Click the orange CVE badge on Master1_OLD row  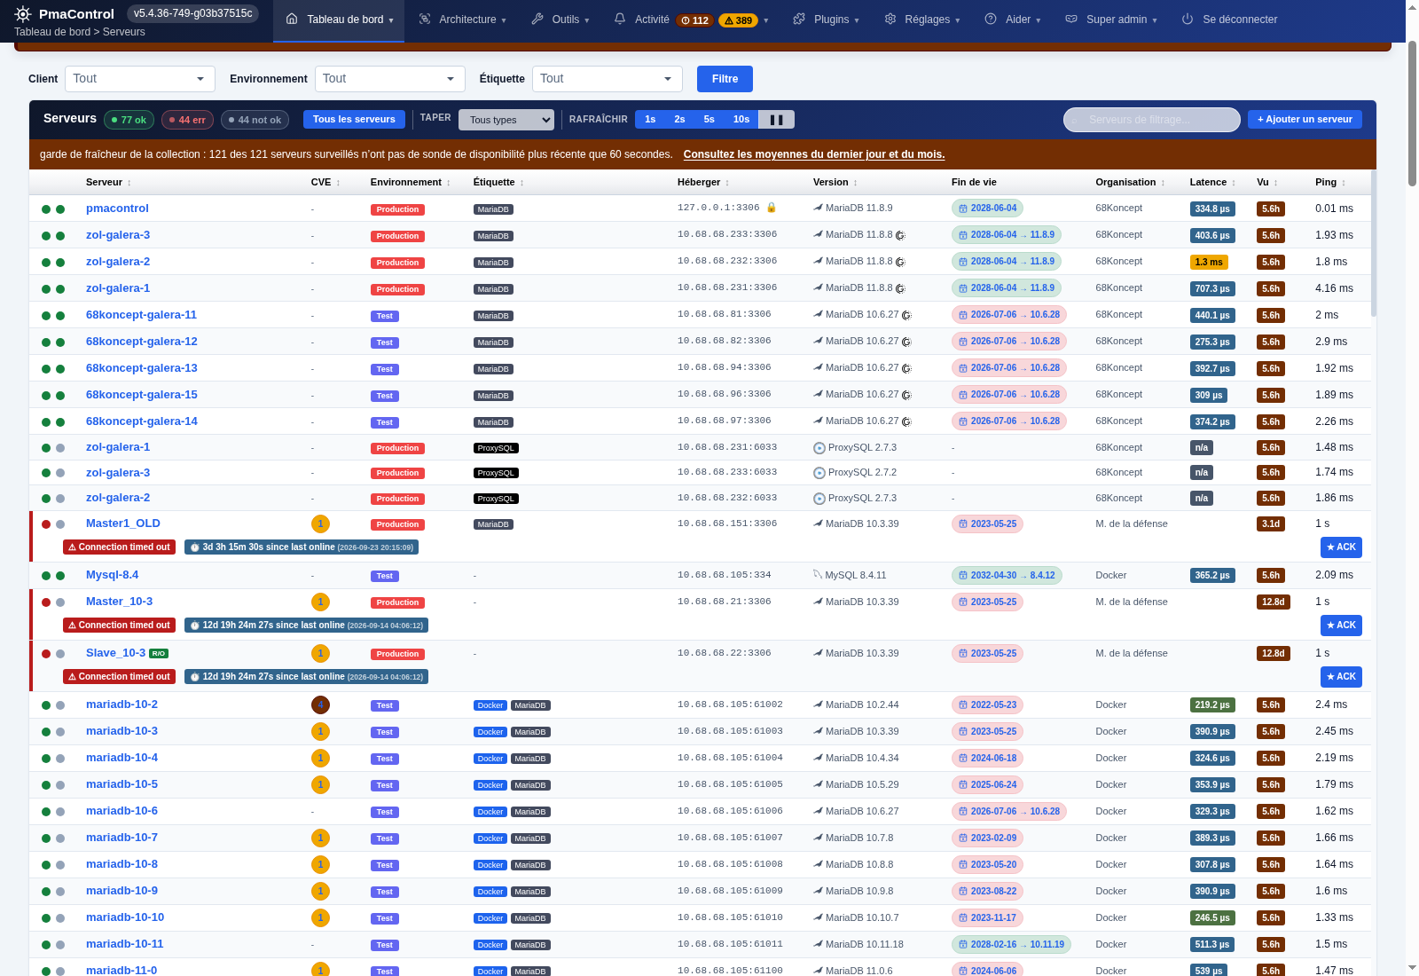click(x=320, y=523)
